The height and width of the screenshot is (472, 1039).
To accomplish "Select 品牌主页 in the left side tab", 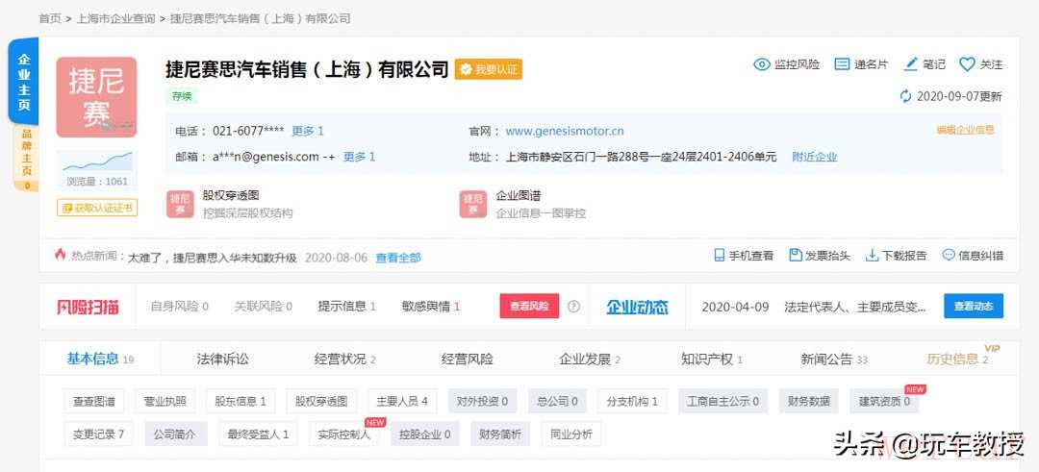I will pyautogui.click(x=26, y=153).
